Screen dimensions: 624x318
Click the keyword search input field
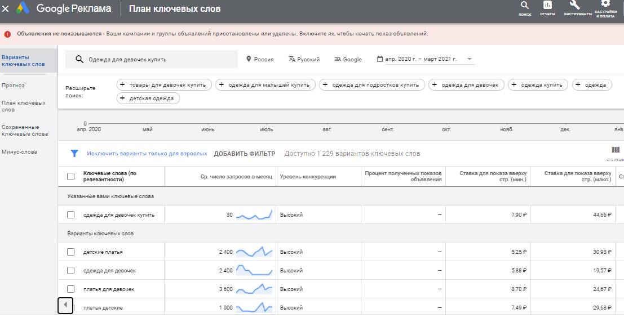pos(158,59)
